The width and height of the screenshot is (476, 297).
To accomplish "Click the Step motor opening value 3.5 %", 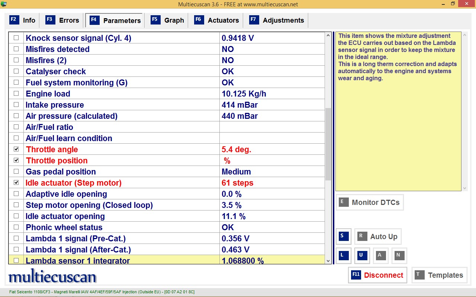I will (231, 205).
